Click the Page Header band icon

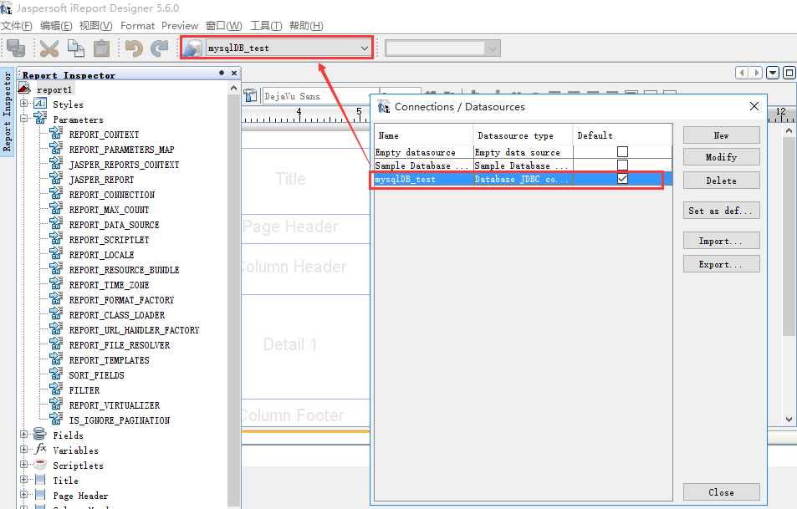pyautogui.click(x=40, y=494)
